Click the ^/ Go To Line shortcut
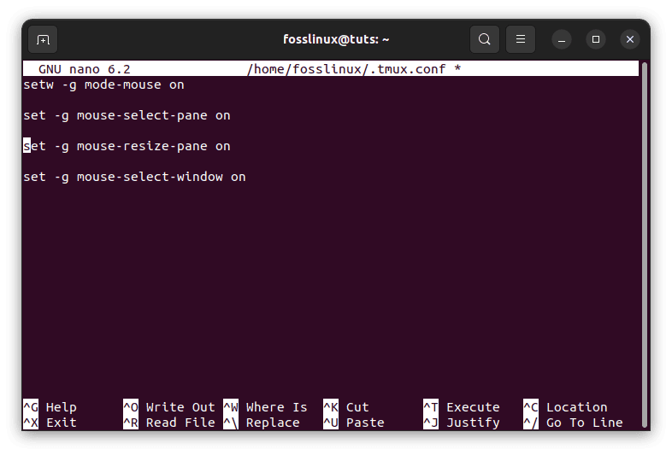This screenshot has width=672, height=455. (573, 423)
